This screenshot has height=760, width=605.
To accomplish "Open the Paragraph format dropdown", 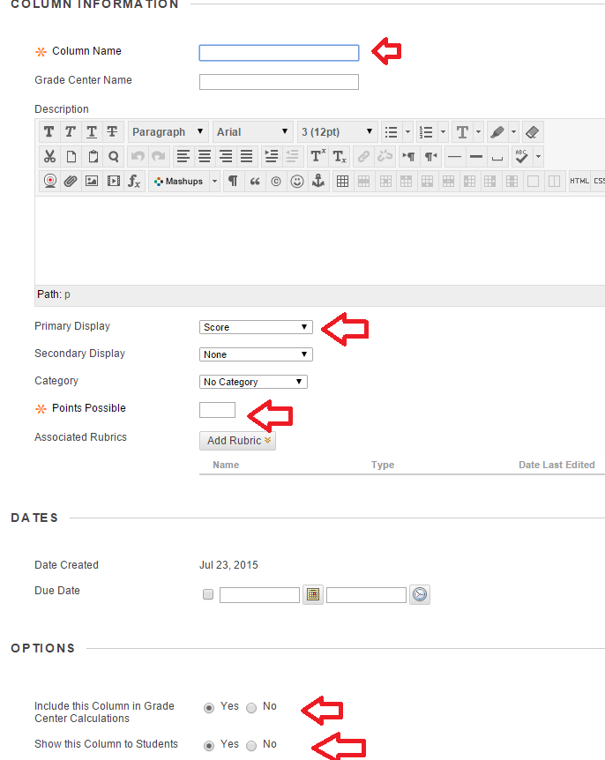I will click(168, 132).
